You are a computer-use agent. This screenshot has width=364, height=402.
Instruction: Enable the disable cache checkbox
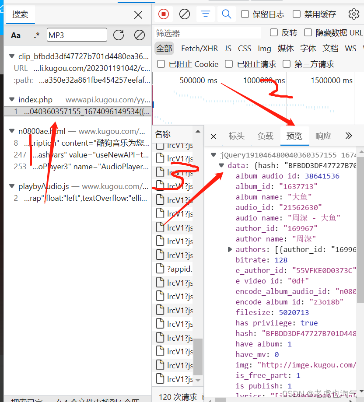297,14
